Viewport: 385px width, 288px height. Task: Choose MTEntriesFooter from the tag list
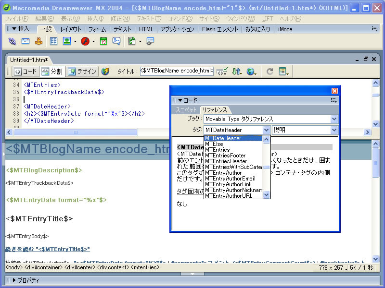[x=225, y=156]
